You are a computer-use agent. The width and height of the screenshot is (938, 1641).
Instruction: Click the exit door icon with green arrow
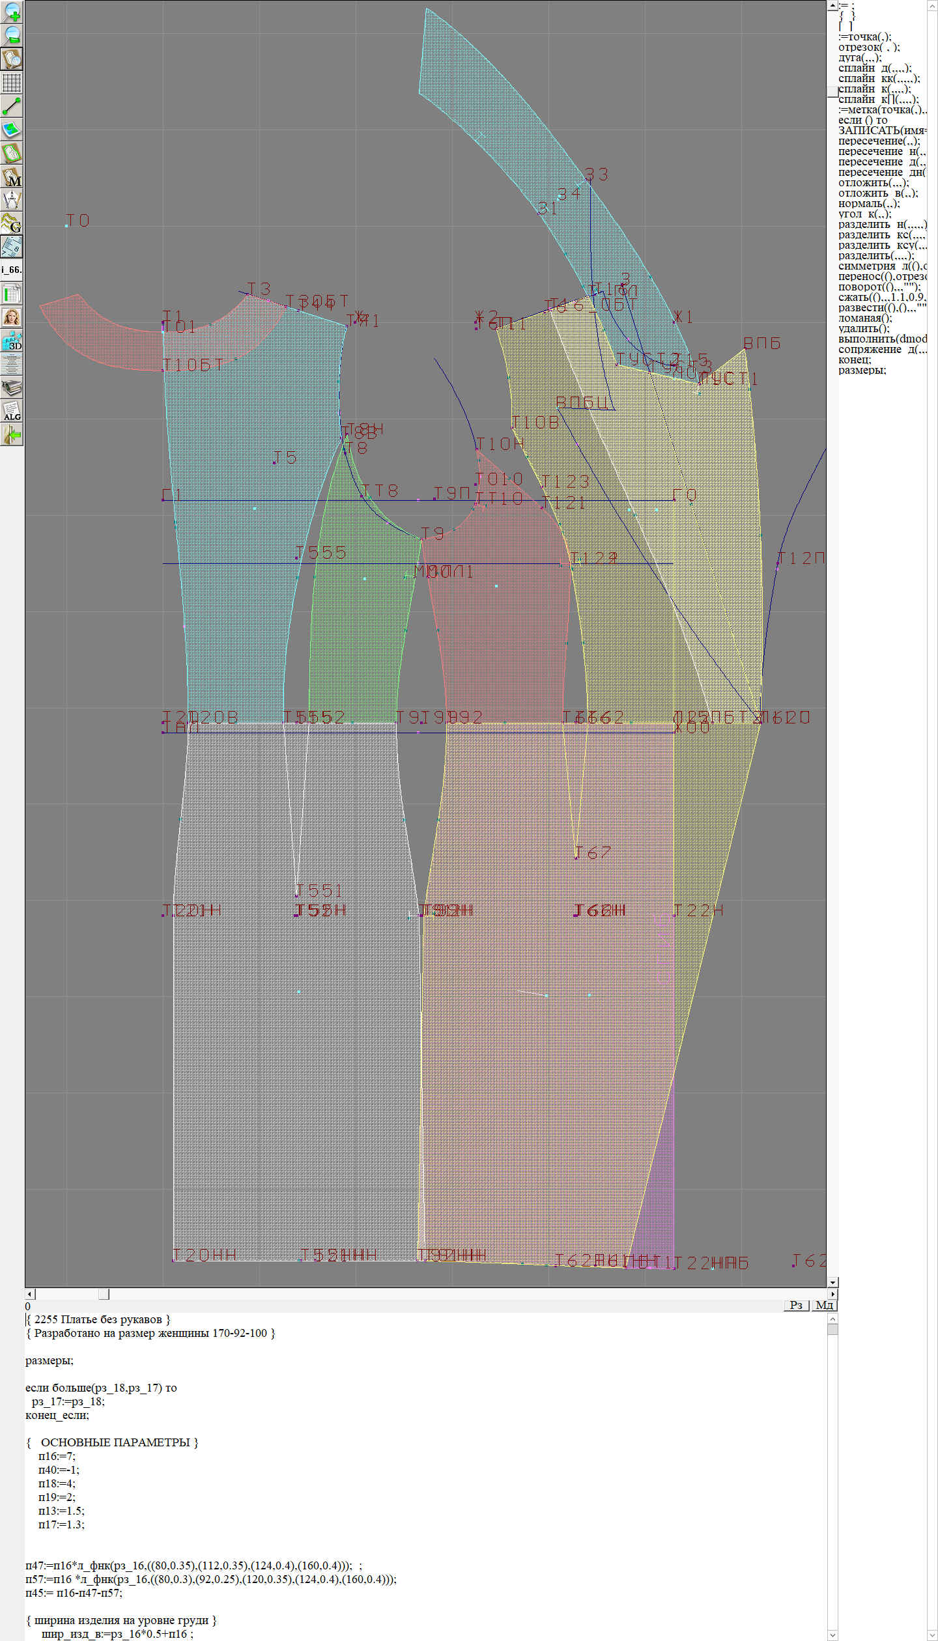pos(12,434)
